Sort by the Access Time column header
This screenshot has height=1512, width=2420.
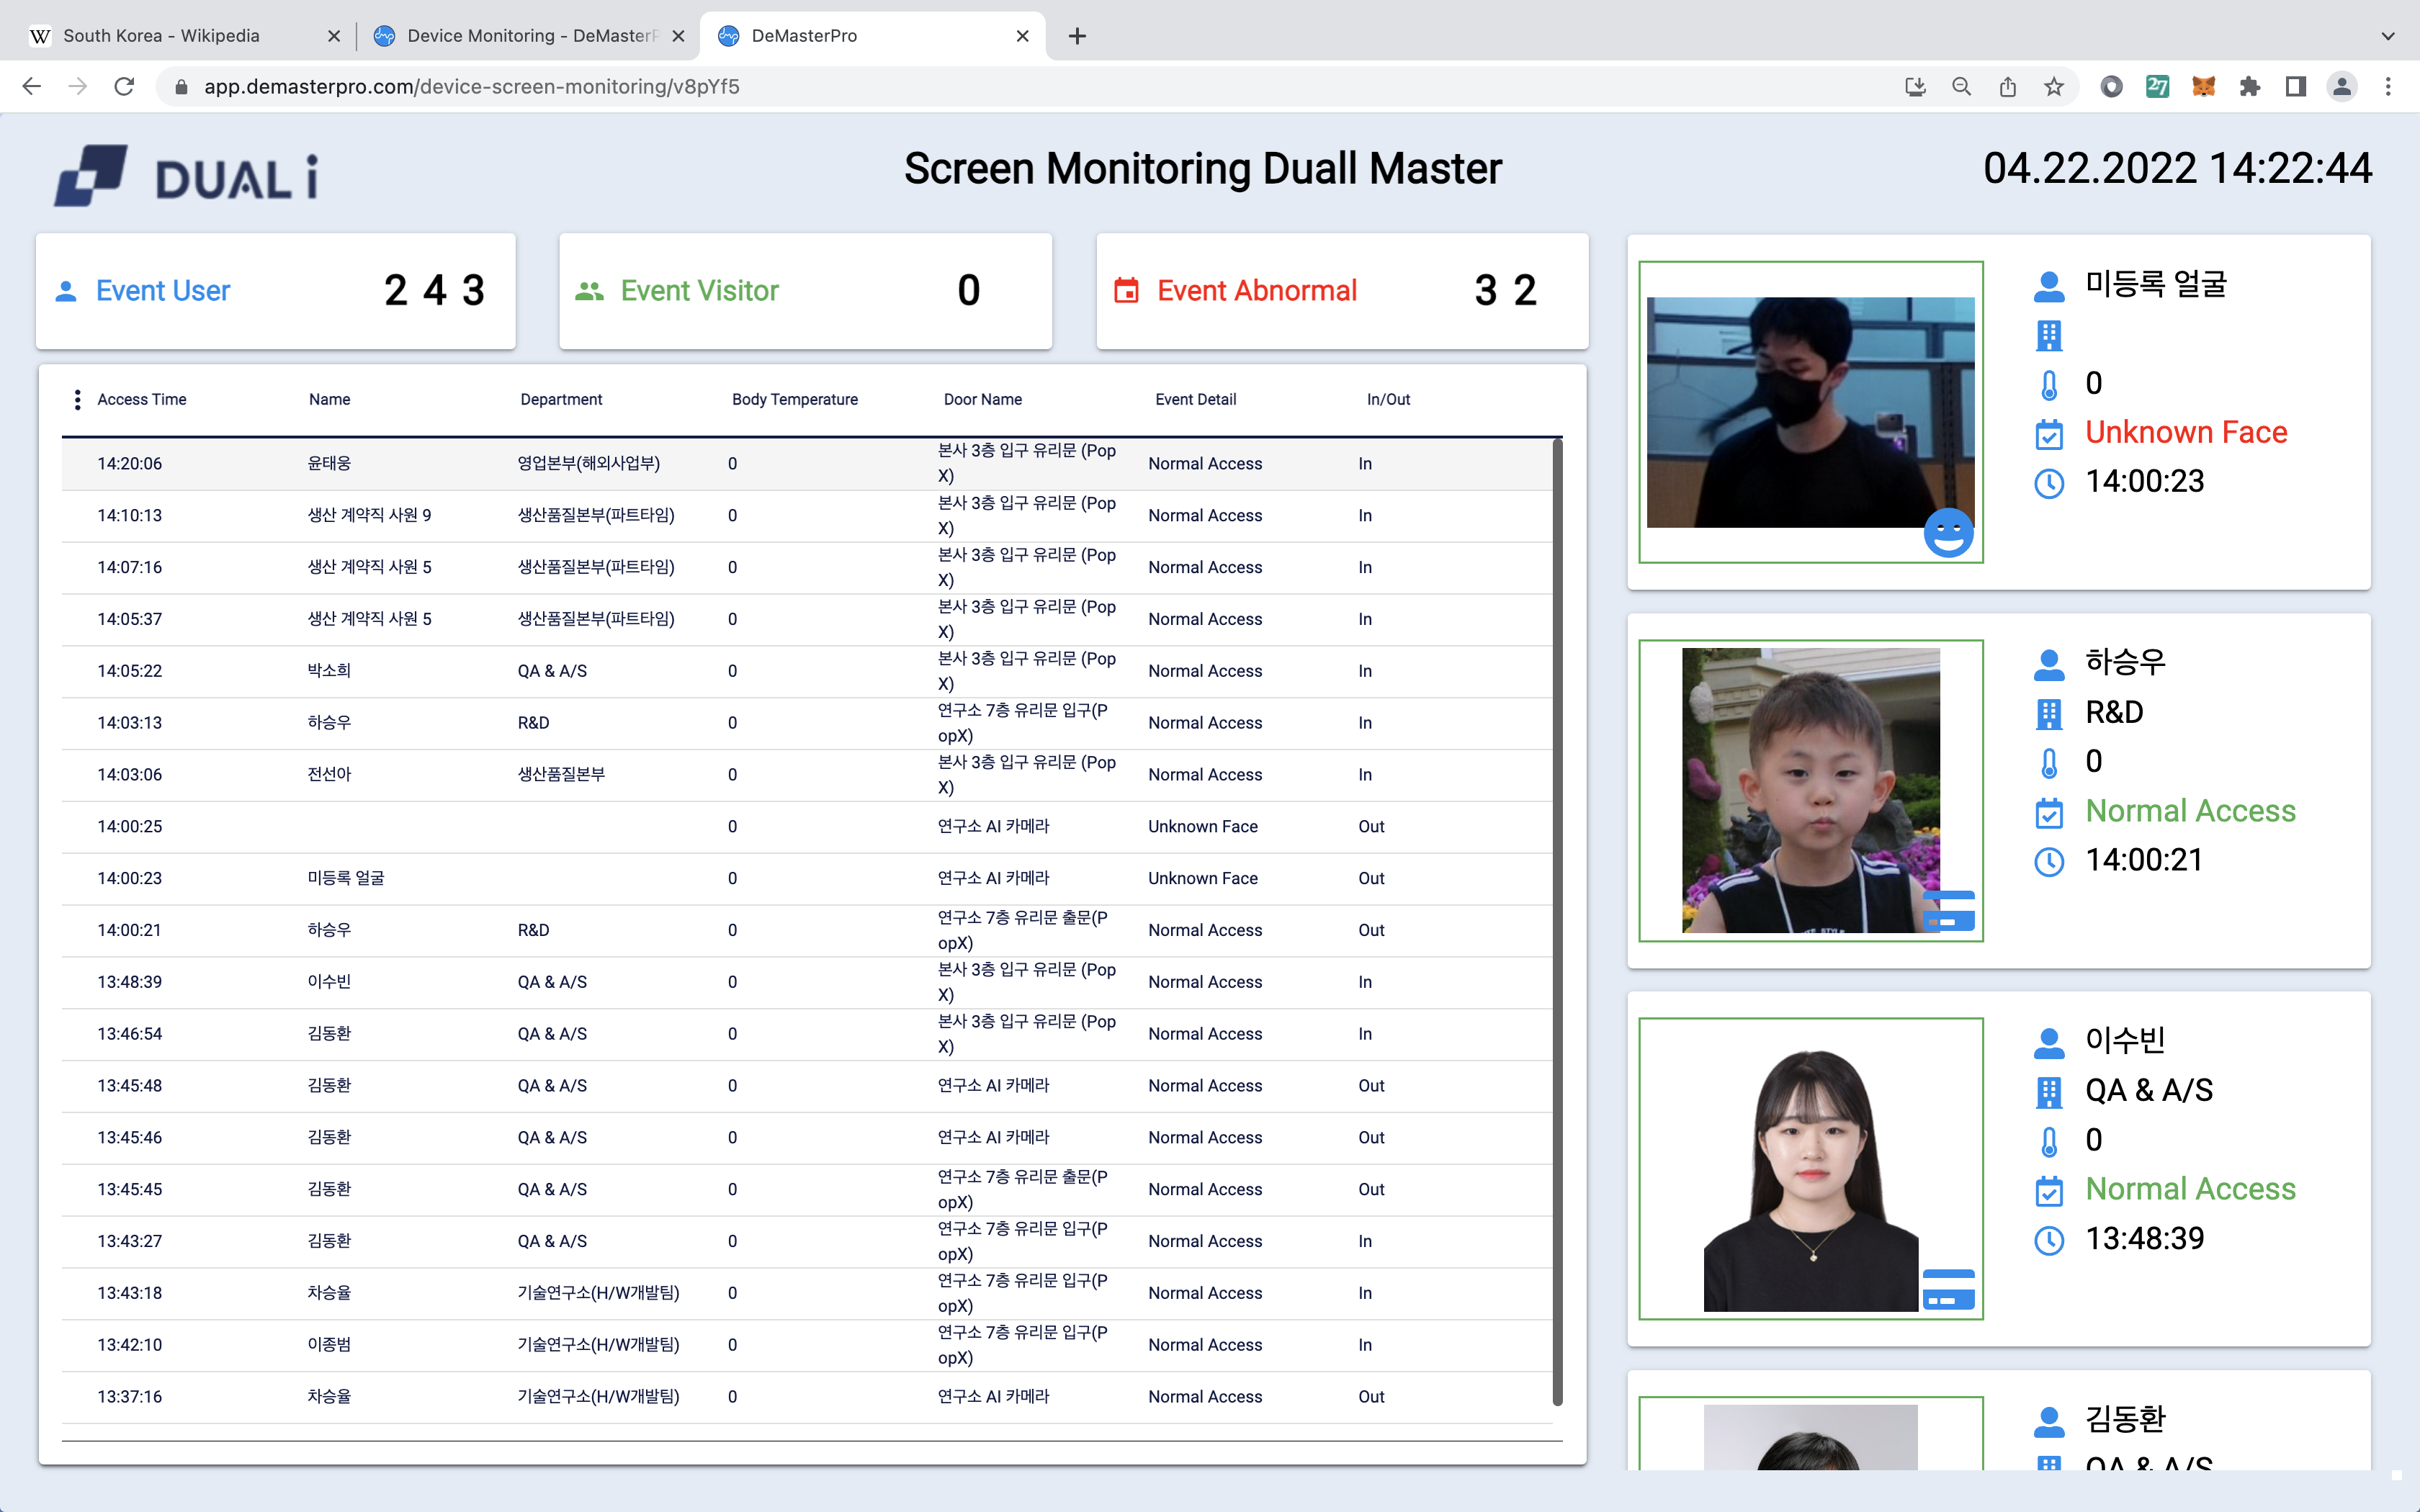(142, 399)
